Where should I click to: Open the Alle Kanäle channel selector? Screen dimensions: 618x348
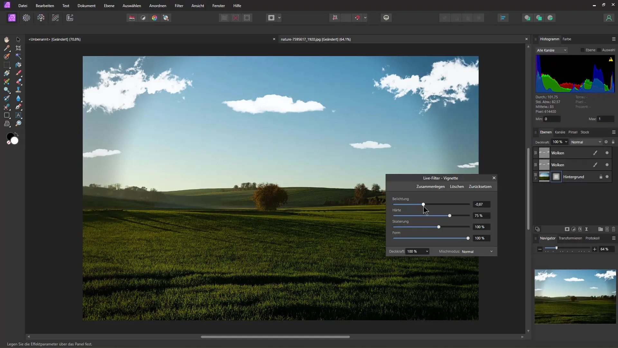551,50
